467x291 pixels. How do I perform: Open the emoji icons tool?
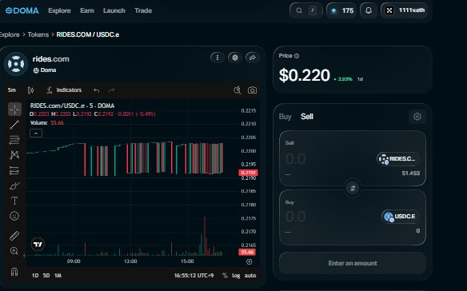[x=14, y=216]
